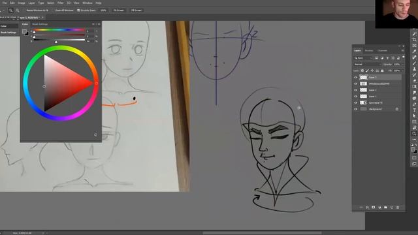This screenshot has height=235, width=418.
Task: Hide the selected Layer 3 eye icon
Action: point(355,77)
